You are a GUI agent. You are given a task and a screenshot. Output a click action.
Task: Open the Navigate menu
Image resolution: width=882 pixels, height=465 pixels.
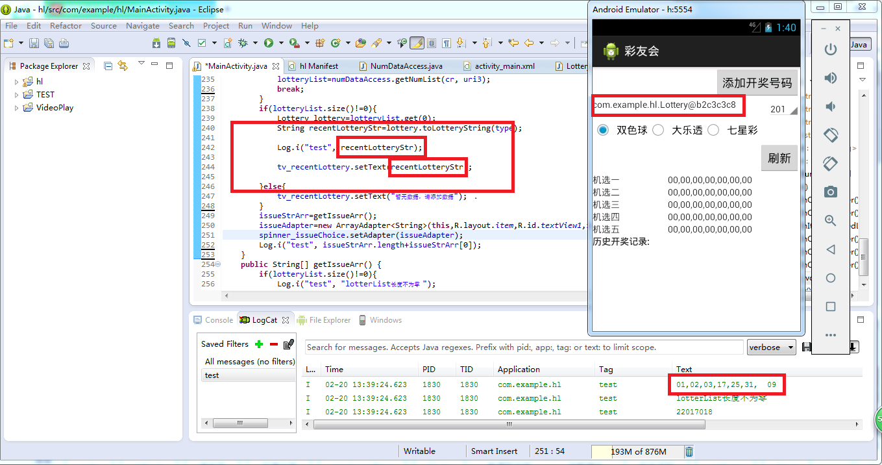coord(143,26)
